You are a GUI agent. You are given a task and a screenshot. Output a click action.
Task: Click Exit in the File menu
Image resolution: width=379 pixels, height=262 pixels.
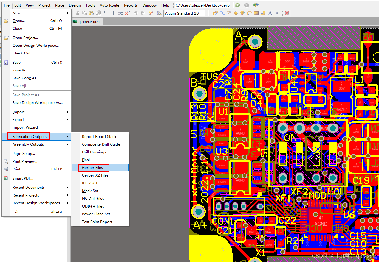(x=37, y=212)
